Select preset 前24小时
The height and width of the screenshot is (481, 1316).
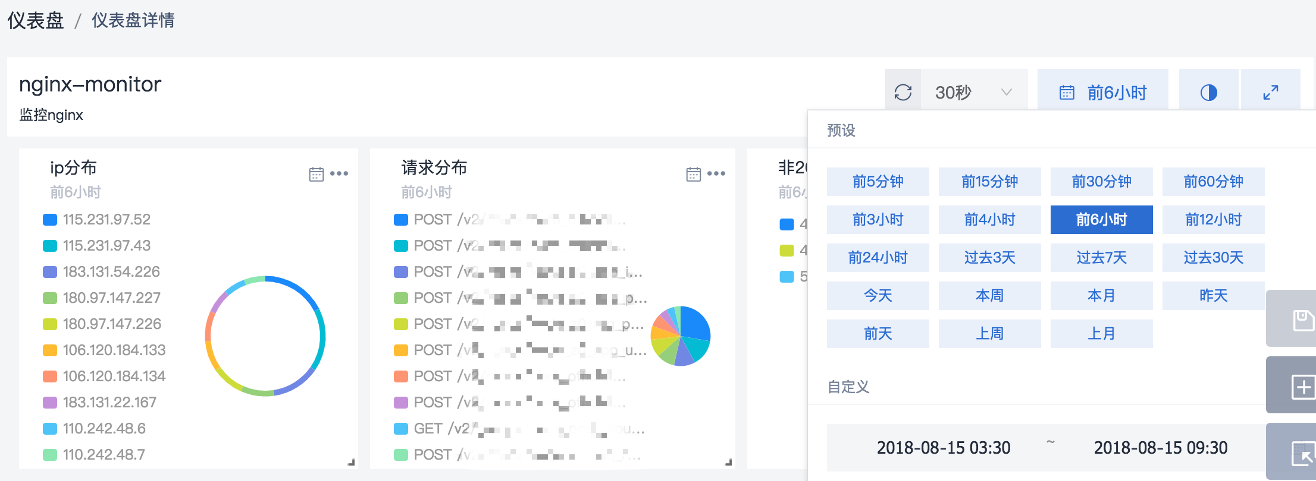(878, 257)
